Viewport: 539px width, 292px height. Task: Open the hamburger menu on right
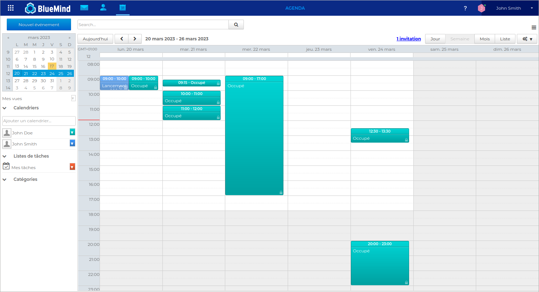[534, 28]
